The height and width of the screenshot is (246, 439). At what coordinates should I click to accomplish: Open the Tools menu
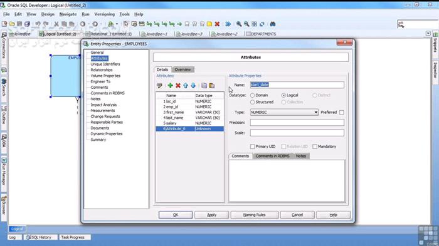(124, 14)
